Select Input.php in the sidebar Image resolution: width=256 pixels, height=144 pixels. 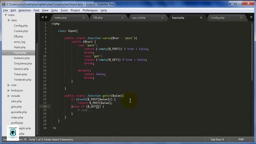(x=20, y=52)
